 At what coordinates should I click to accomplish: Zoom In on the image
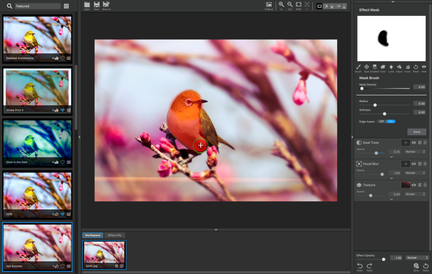pyautogui.click(x=281, y=6)
